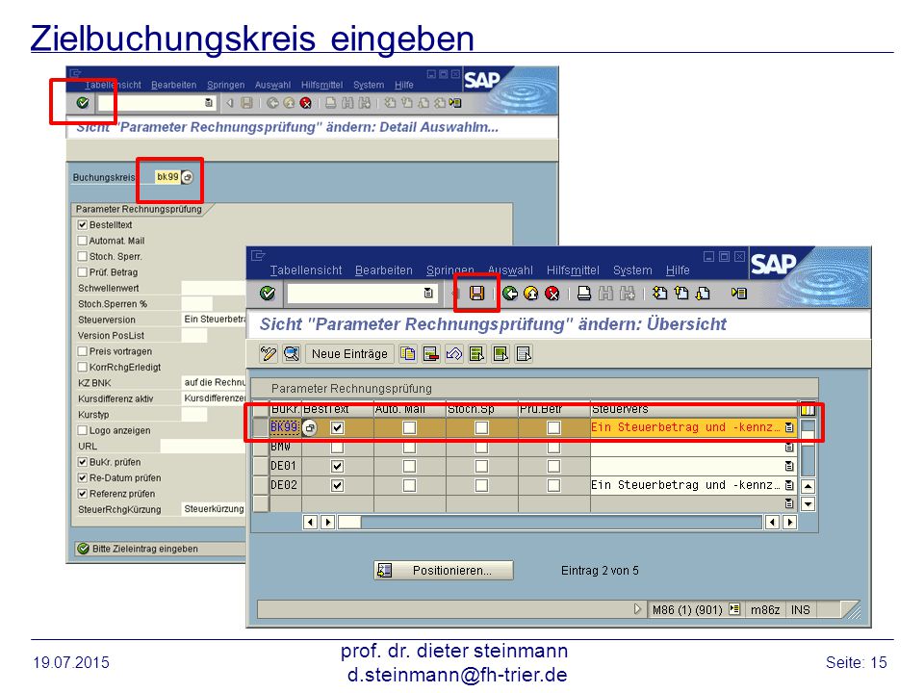Viewport: 924px width, 693px height.
Task: Click table horizontal scrollbar thumb
Action: (348, 522)
